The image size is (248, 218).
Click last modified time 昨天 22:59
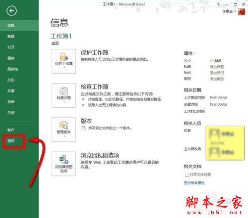click(x=218, y=98)
